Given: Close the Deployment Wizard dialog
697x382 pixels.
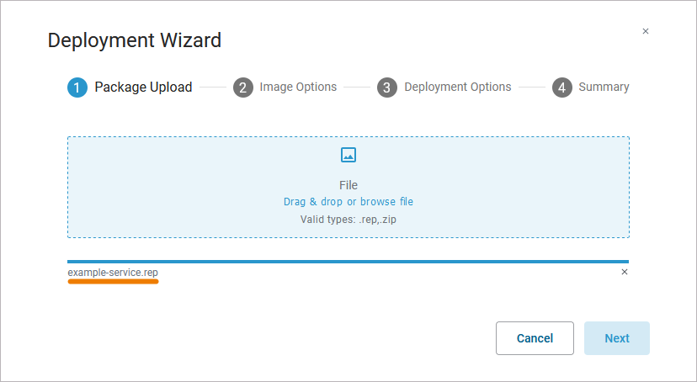Looking at the screenshot, I should click(646, 31).
